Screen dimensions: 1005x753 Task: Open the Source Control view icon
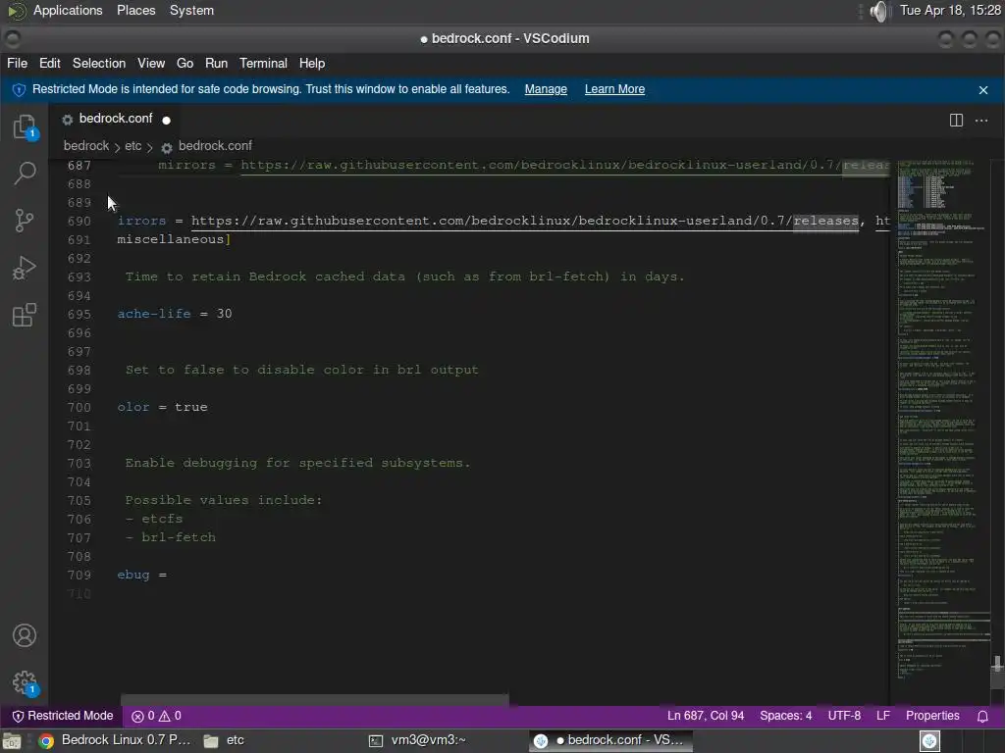click(x=25, y=221)
